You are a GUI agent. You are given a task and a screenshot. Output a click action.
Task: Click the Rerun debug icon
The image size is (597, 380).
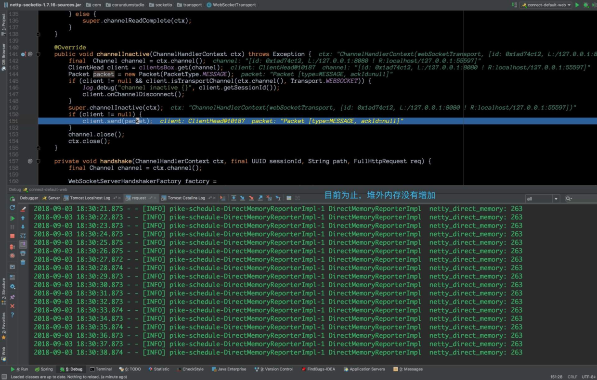pyautogui.click(x=13, y=198)
